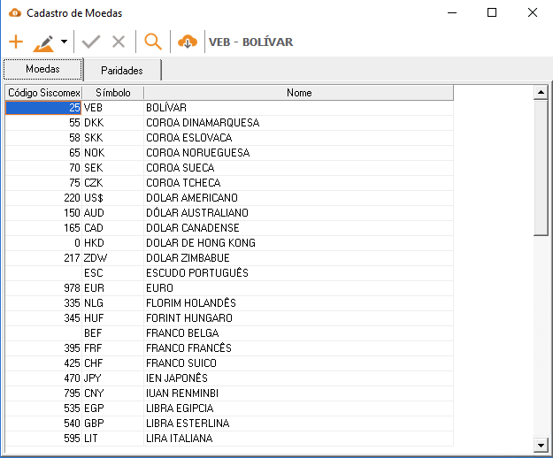Click the gray X cancel icon

pos(119,42)
